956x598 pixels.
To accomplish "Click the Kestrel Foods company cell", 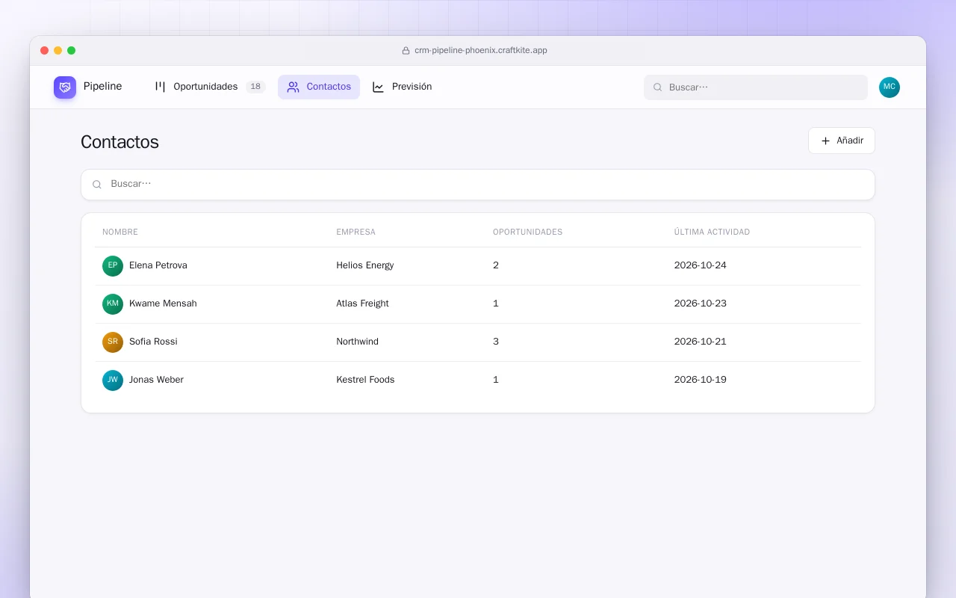I will tap(365, 380).
